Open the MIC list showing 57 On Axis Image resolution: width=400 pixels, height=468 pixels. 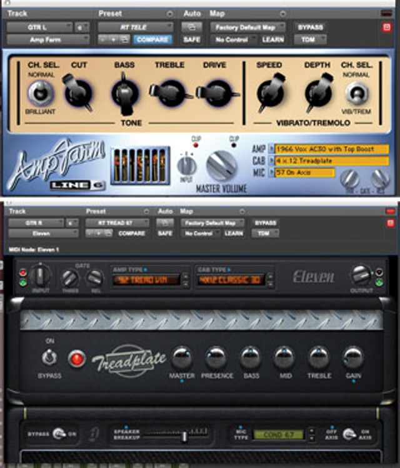tap(304, 172)
